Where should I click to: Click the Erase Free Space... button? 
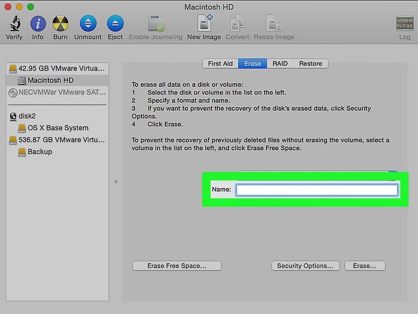coord(177,266)
